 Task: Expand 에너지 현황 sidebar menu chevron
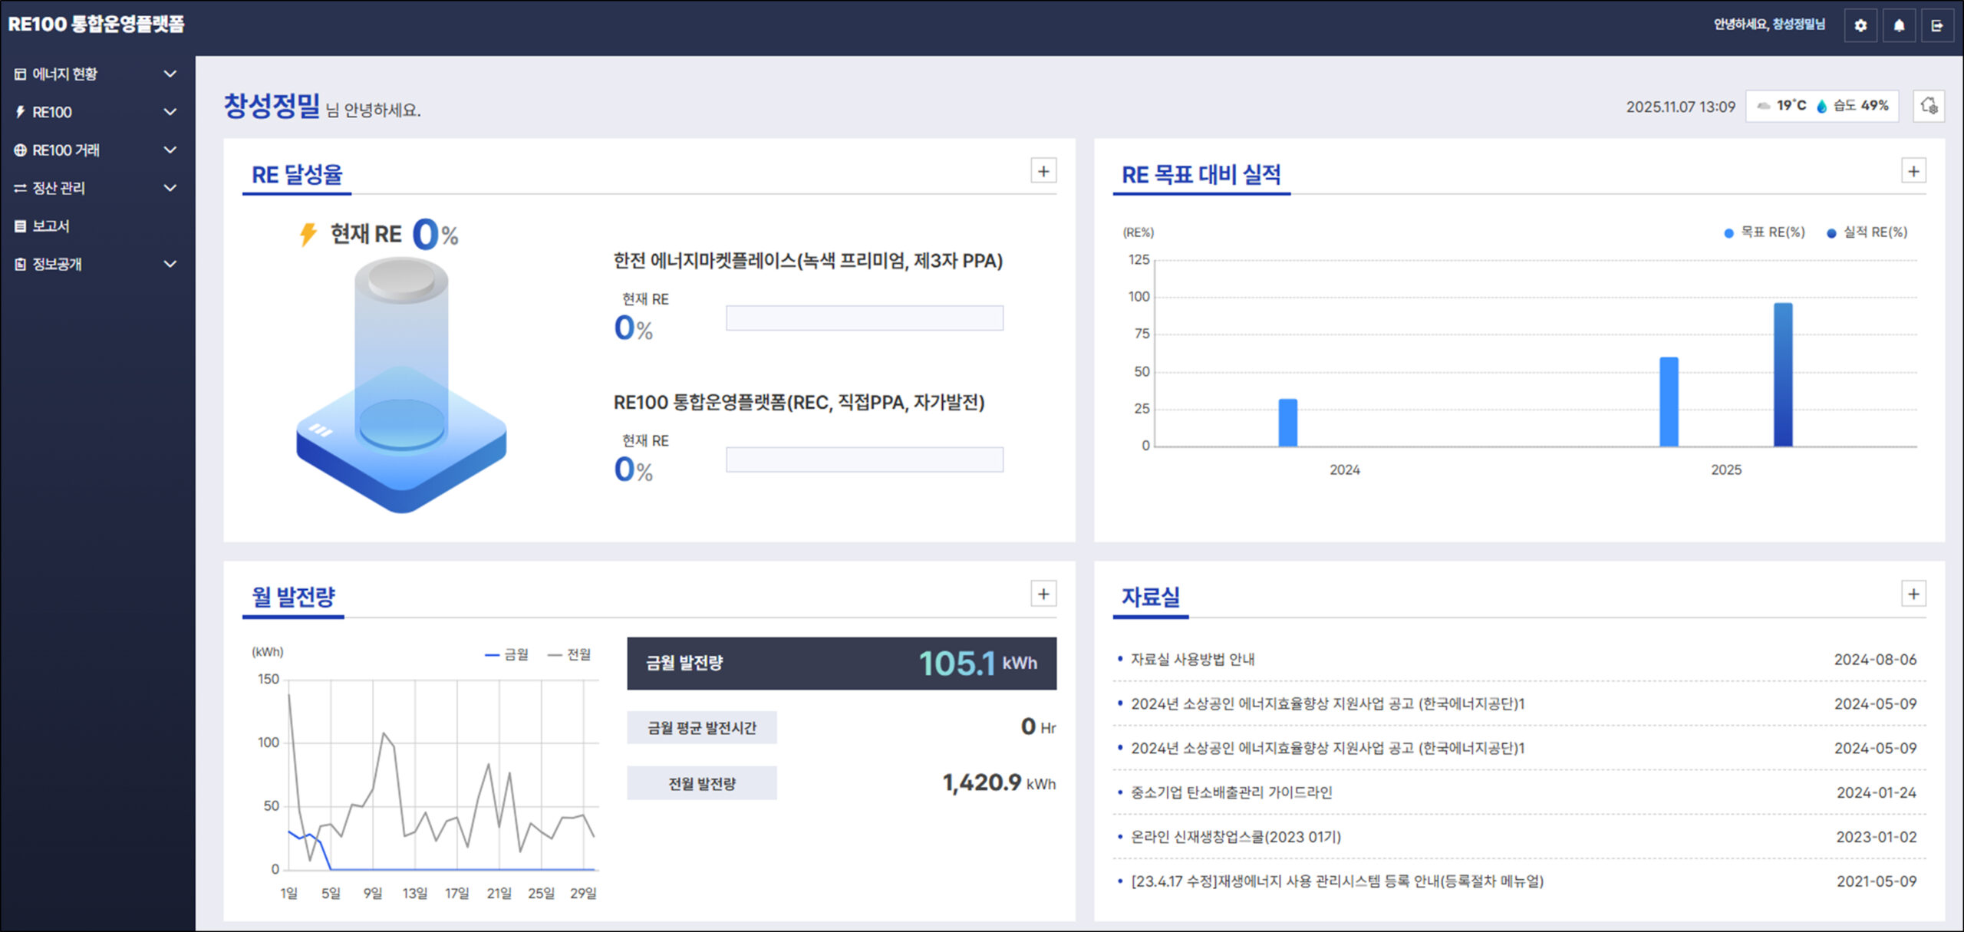pyautogui.click(x=170, y=74)
